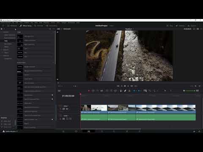The image size is (203, 152).
Task: Toggle Video 1 auto track selector
Action: (x=63, y=109)
